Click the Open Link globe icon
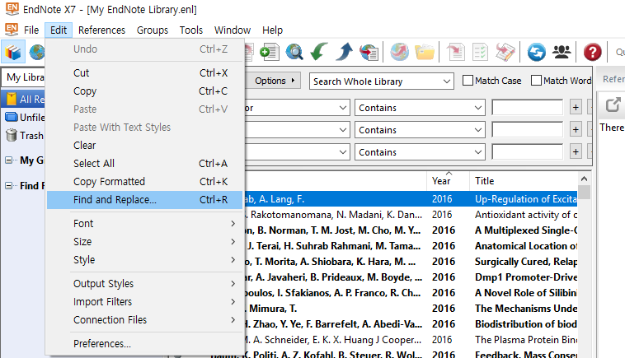Image resolution: width=625 pixels, height=358 pixels. click(x=399, y=52)
